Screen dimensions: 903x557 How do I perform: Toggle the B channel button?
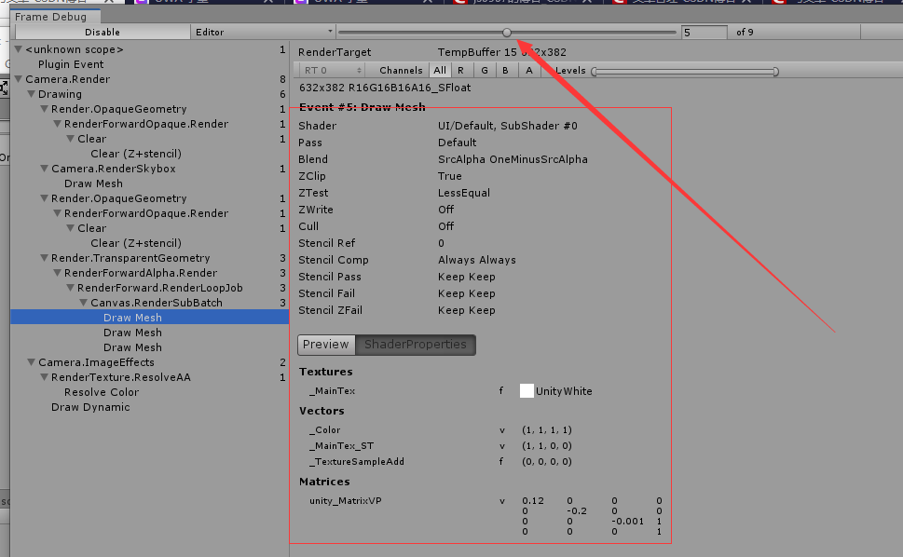click(x=506, y=70)
